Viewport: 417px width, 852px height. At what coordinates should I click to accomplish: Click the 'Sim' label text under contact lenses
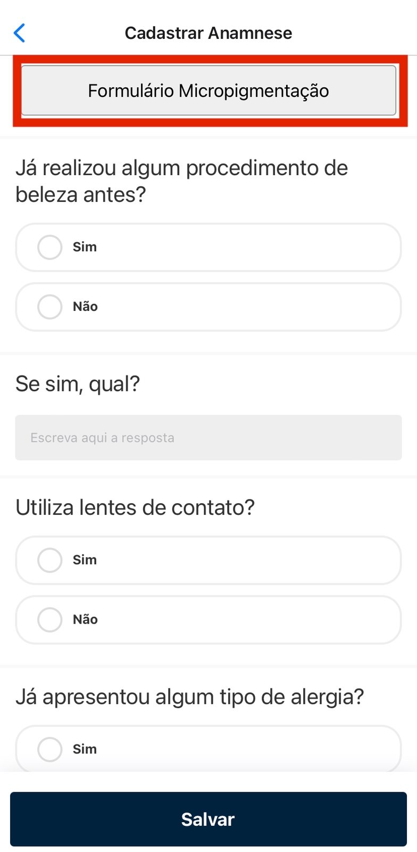[85, 560]
